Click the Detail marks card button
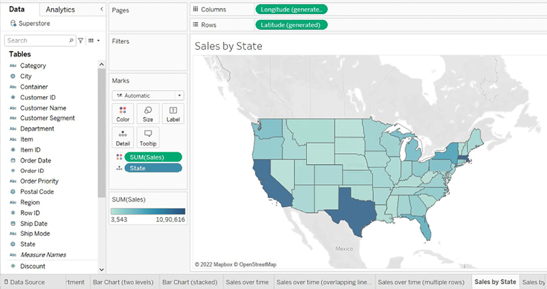 coord(123,137)
